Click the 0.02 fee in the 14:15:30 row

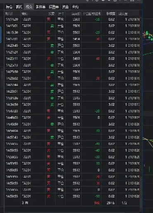coord(111,32)
